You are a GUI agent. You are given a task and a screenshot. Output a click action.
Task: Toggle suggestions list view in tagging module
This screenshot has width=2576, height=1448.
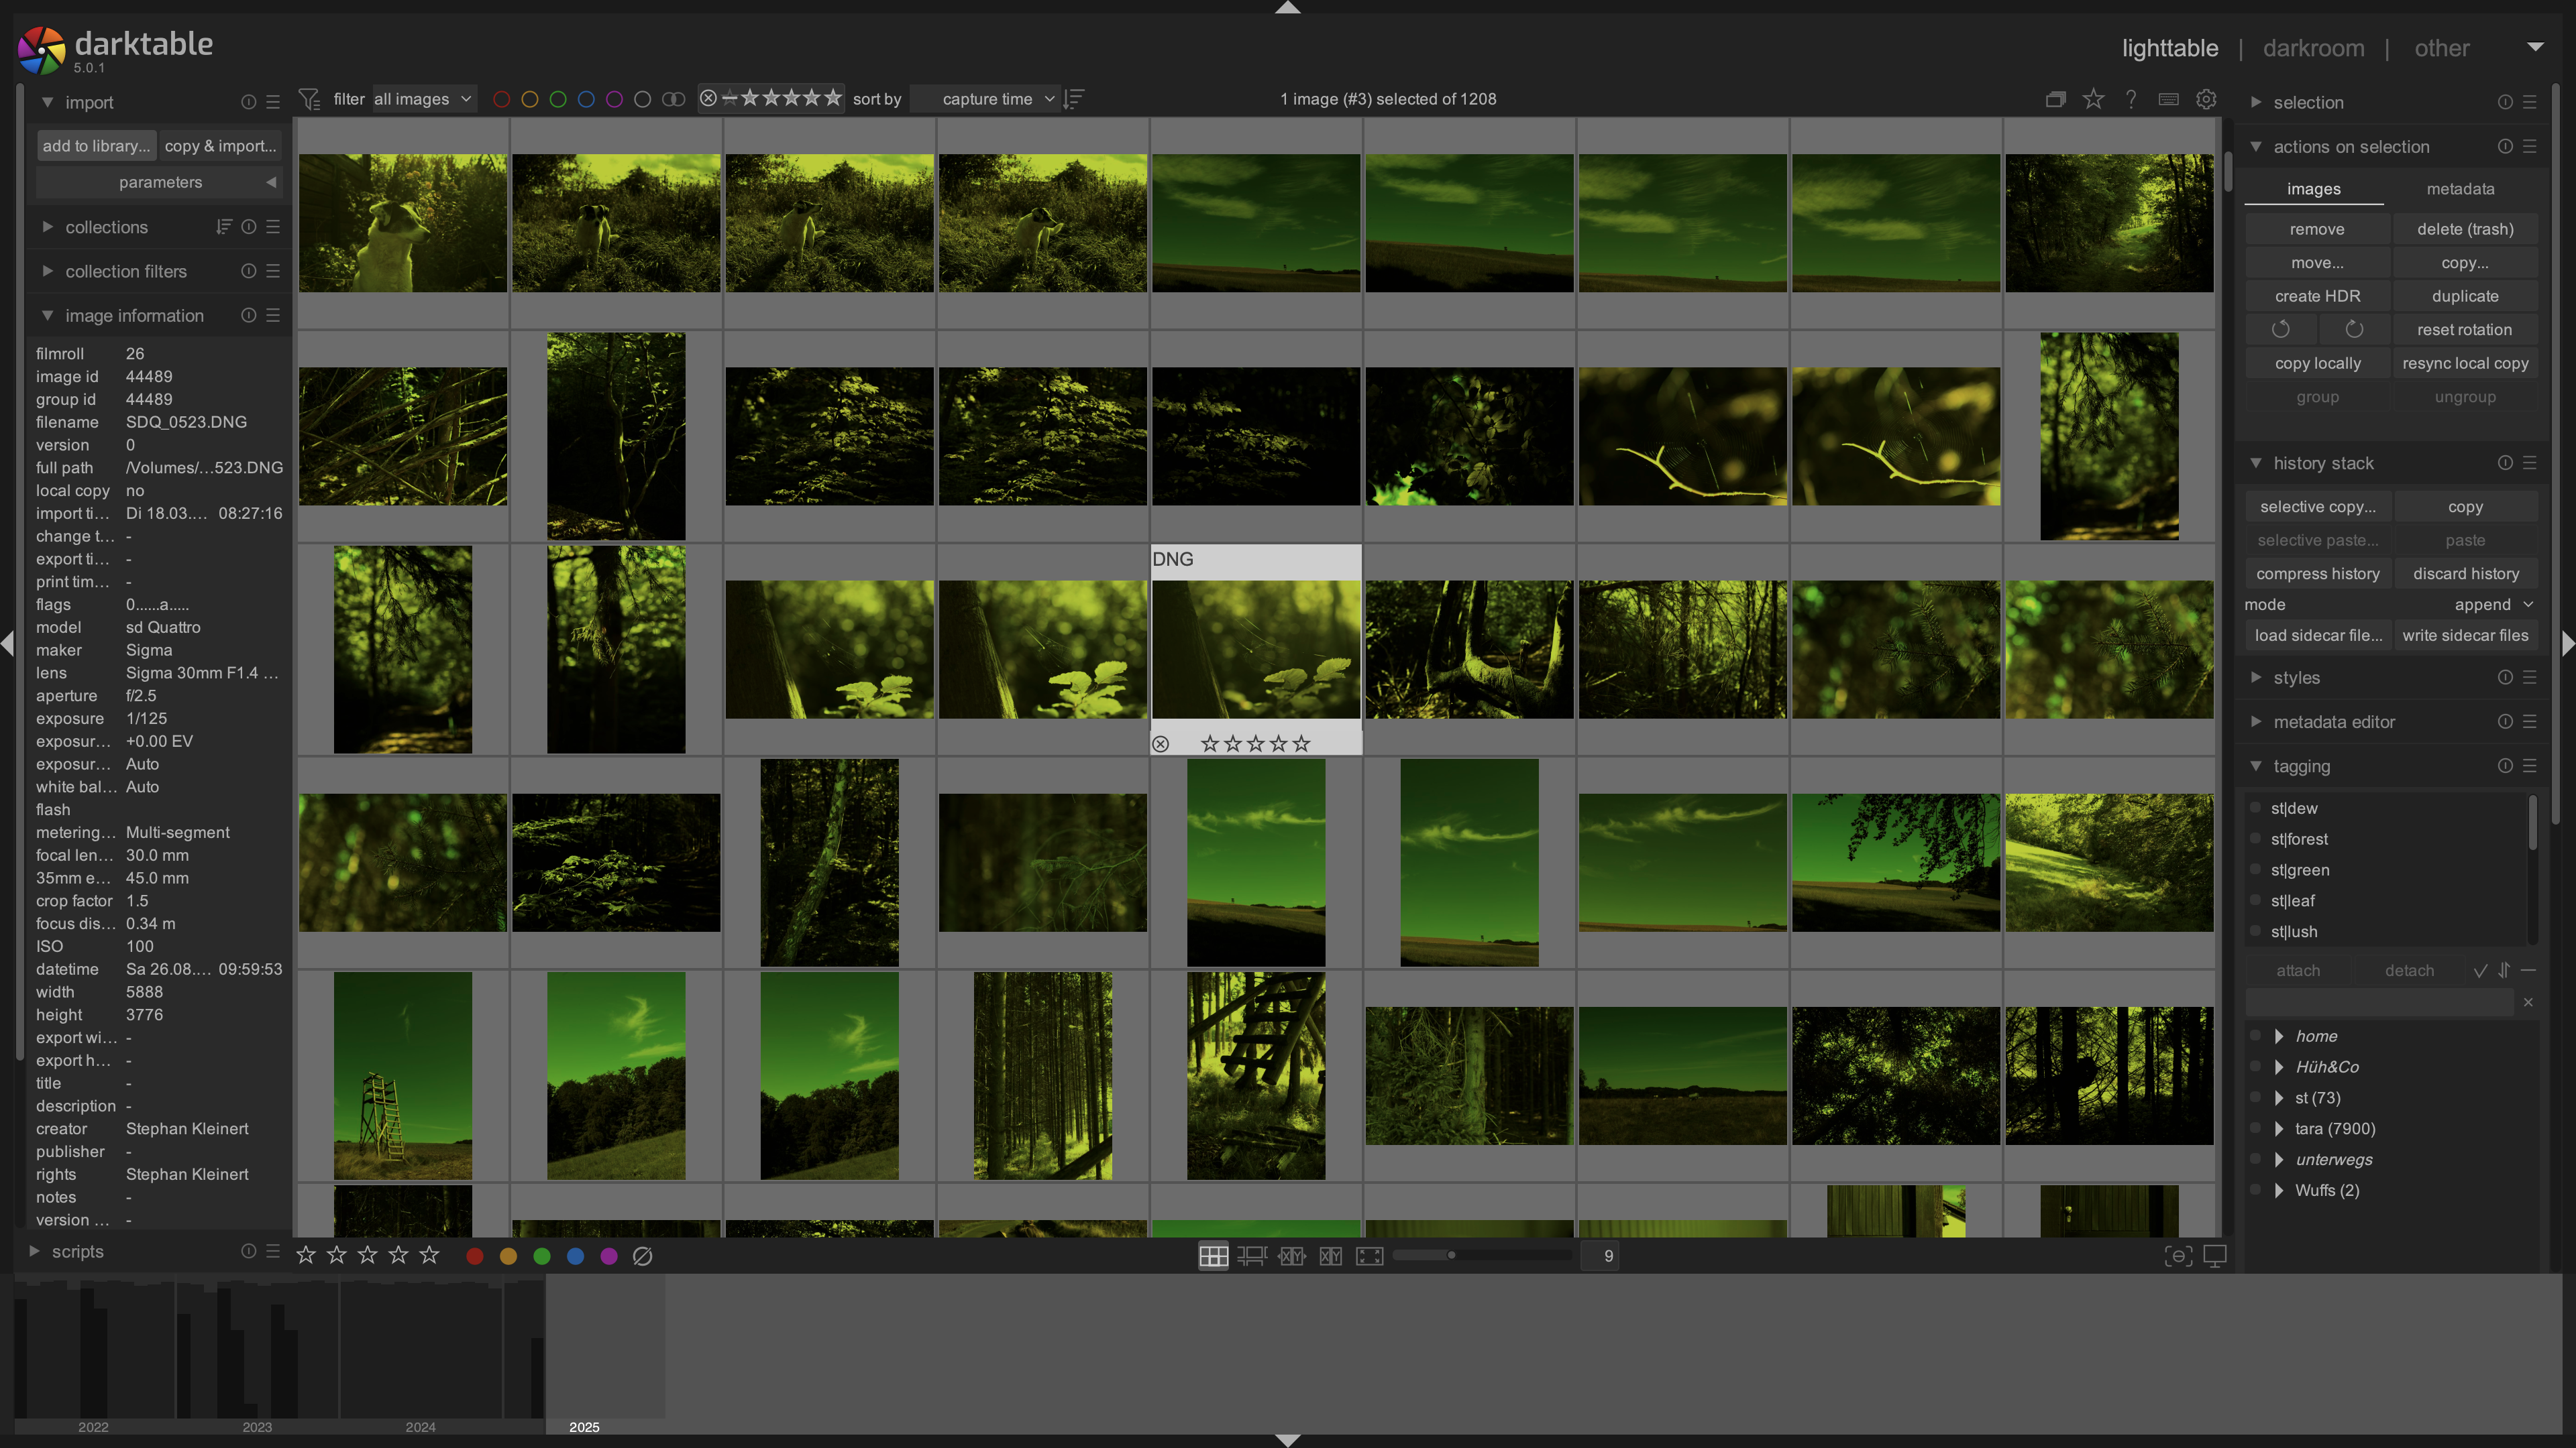tap(2479, 970)
